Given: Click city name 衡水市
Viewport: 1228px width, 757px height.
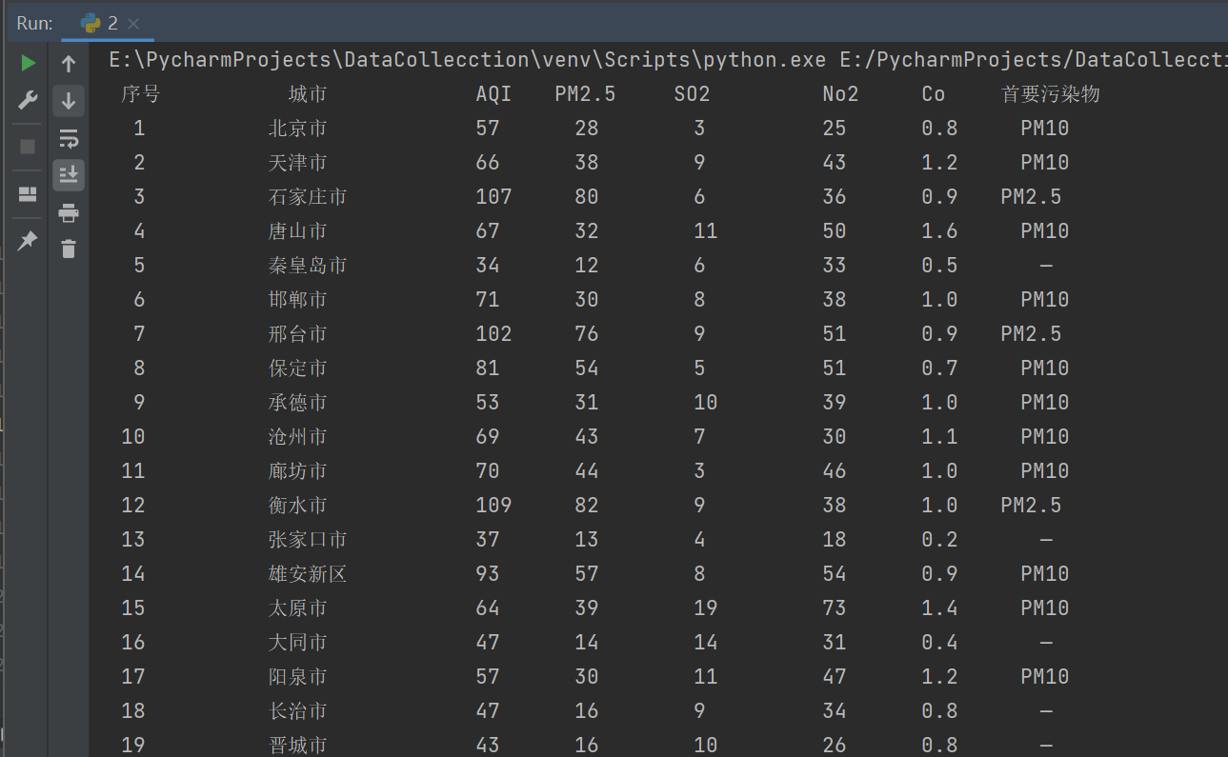Looking at the screenshot, I should pyautogui.click(x=297, y=506).
